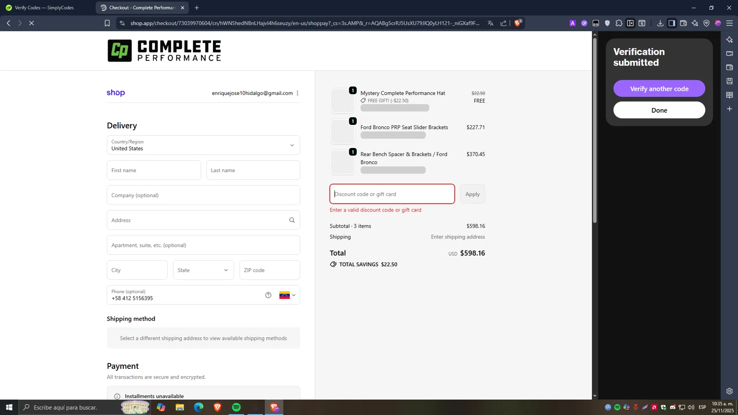Open the three-dot menu beside email
738x415 pixels.
click(298, 93)
